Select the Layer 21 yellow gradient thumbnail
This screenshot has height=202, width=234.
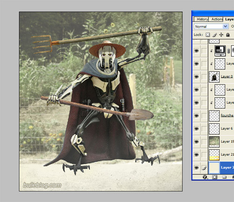(214, 155)
